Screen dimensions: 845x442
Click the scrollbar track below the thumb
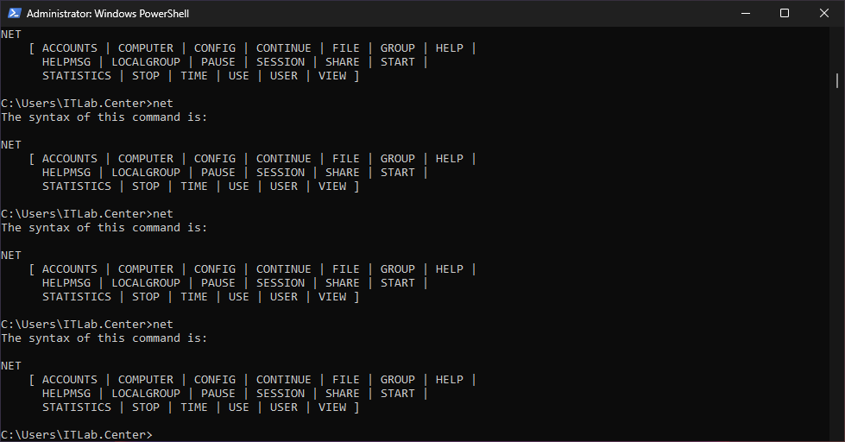pos(837,259)
